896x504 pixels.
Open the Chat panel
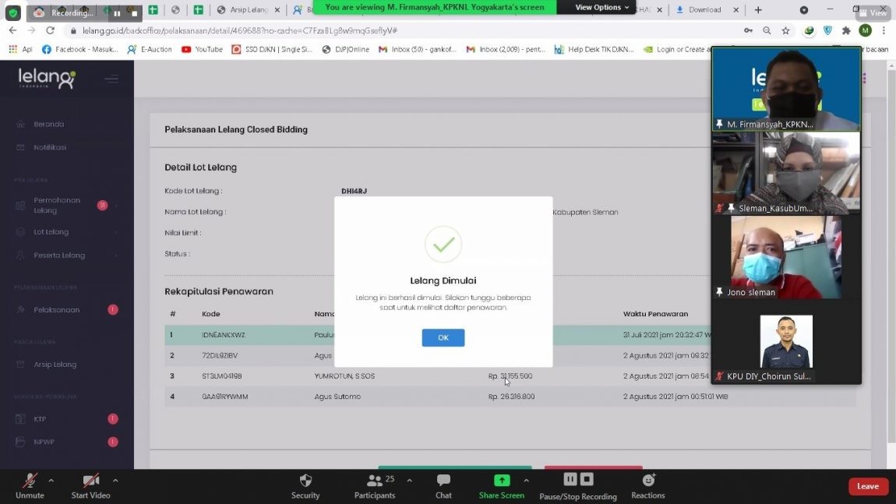443,481
